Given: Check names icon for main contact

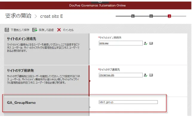Looking at the screenshot, I should click(145, 43).
